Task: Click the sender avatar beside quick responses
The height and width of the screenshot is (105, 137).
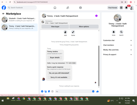Action: coord(44,79)
